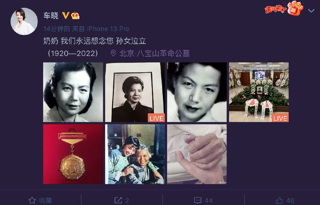Open the close-up face portrait thumbnail
Image resolution: width=320 pixels, height=205 pixels.
pyautogui.click(x=197, y=92)
